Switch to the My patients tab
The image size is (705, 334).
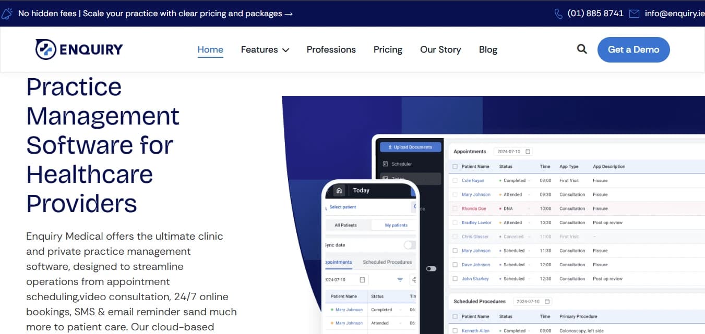pos(396,225)
